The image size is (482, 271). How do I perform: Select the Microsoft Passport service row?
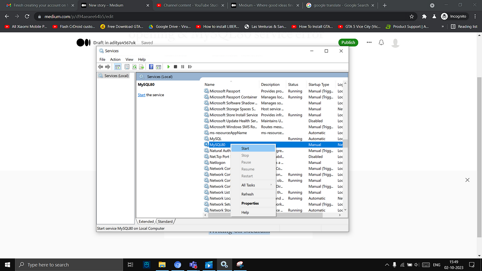273,91
